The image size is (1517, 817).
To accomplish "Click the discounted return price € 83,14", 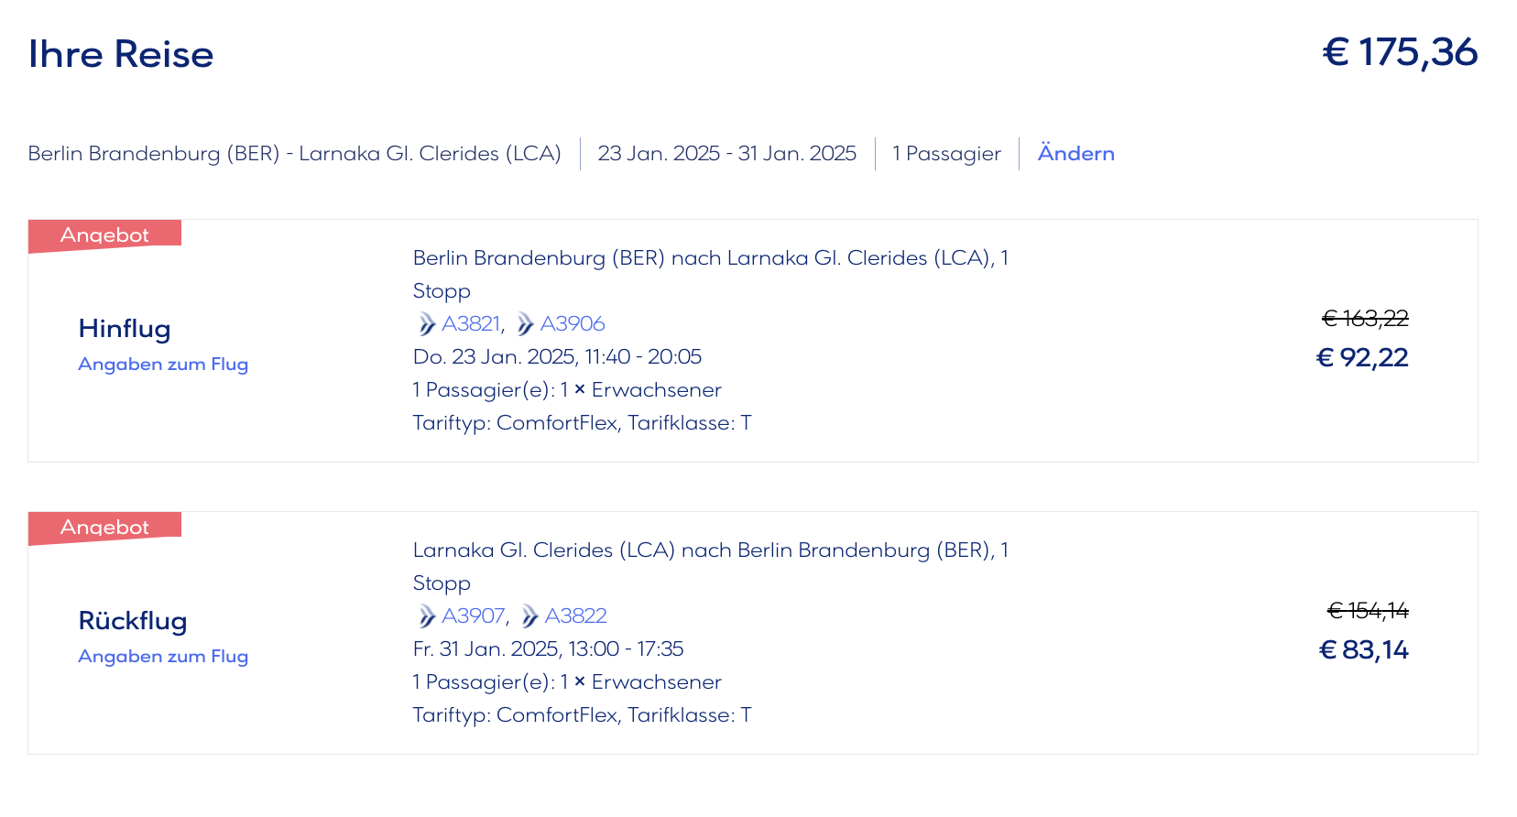I will (x=1363, y=650).
